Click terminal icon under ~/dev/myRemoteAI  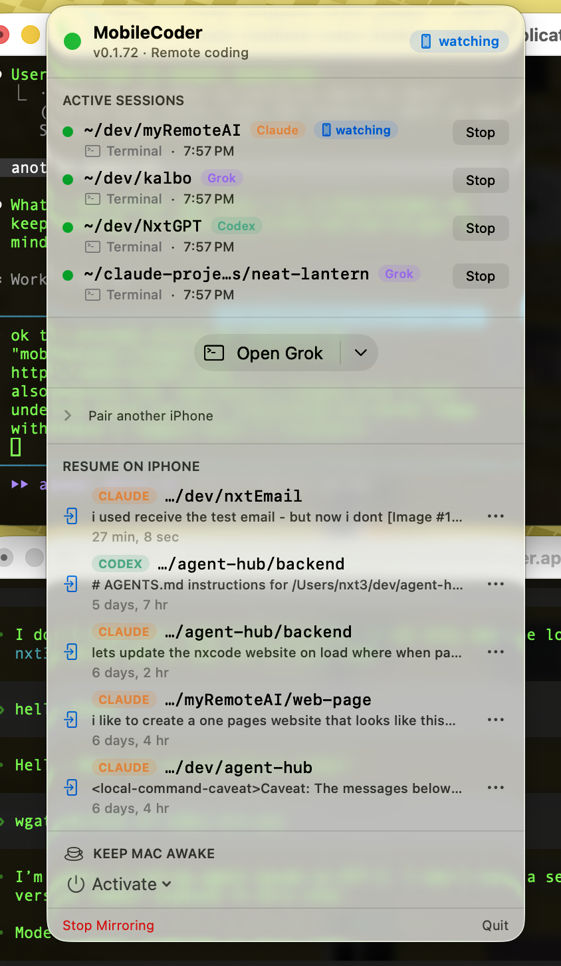click(93, 151)
